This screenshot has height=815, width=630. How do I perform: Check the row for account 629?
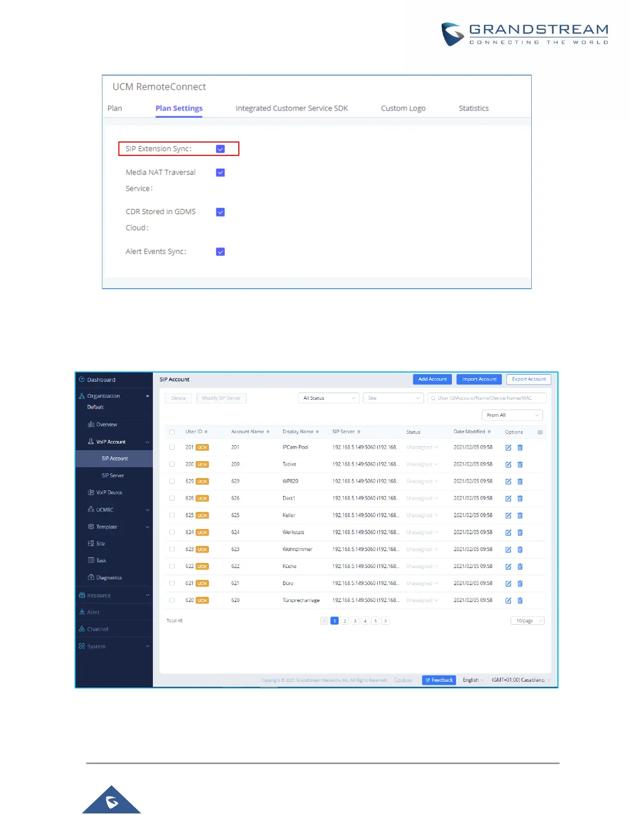[x=172, y=481]
